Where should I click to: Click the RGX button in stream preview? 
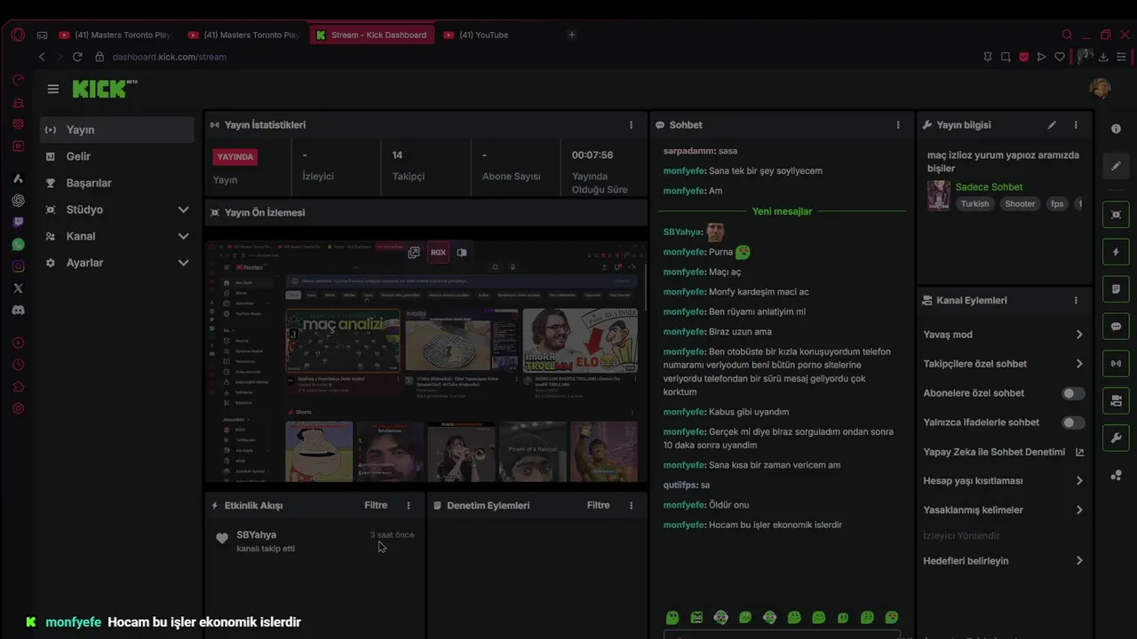click(438, 253)
